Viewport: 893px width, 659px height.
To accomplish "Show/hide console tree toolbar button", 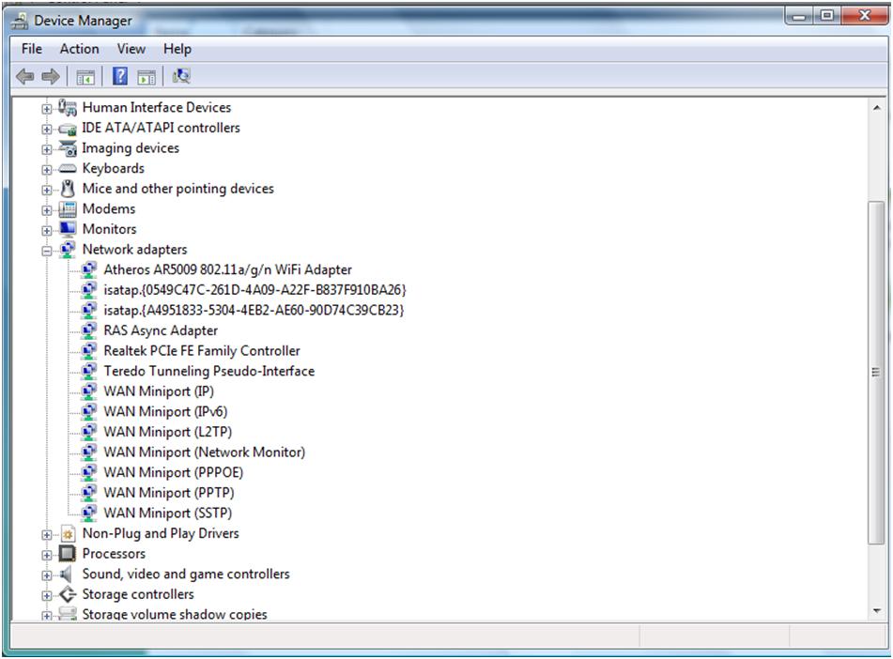I will tap(85, 76).
